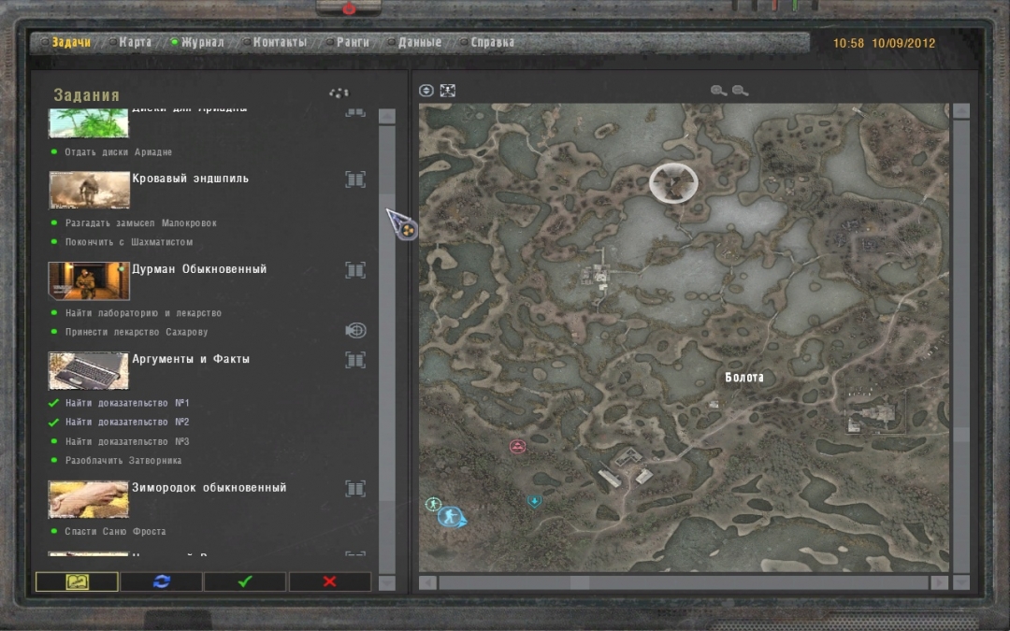Zoom in on the map

tap(718, 91)
